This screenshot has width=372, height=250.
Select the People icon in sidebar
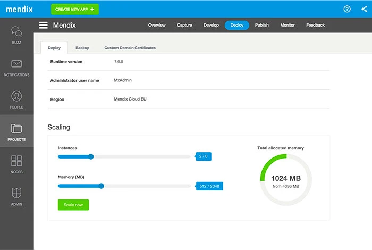[x=16, y=96]
